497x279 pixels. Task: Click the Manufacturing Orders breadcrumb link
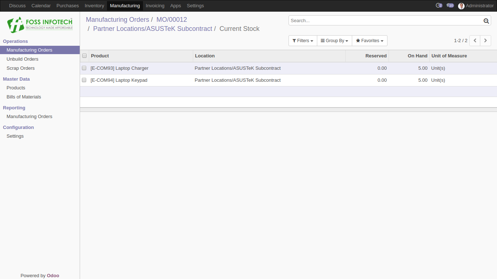point(118,20)
